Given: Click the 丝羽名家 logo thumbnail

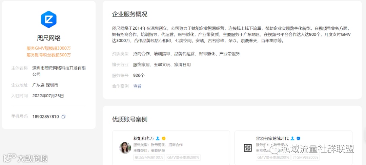Looking at the screenshot, I should click(x=248, y=148).
